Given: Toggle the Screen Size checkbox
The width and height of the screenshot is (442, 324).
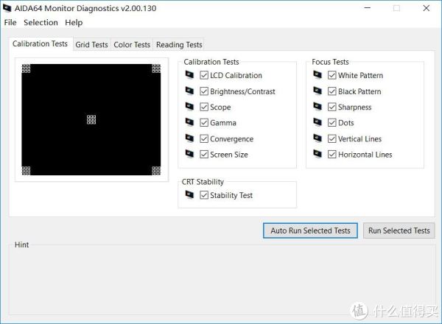Looking at the screenshot, I should click(x=204, y=155).
